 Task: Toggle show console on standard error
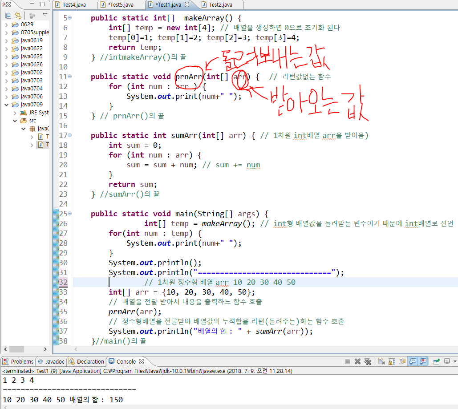click(x=423, y=361)
